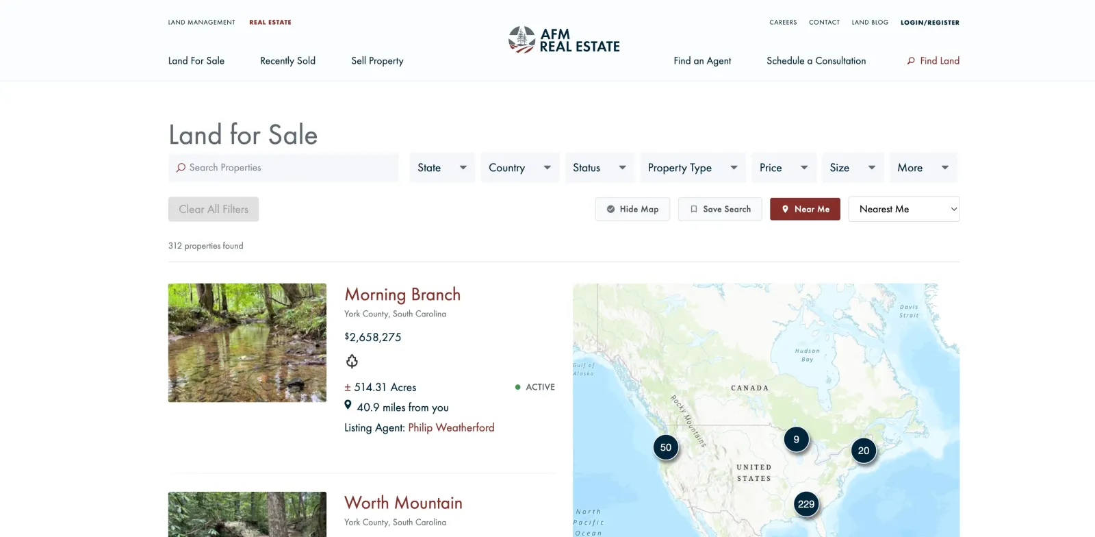Image resolution: width=1095 pixels, height=537 pixels.
Task: Open the Sell Property menu item
Action: (x=378, y=61)
